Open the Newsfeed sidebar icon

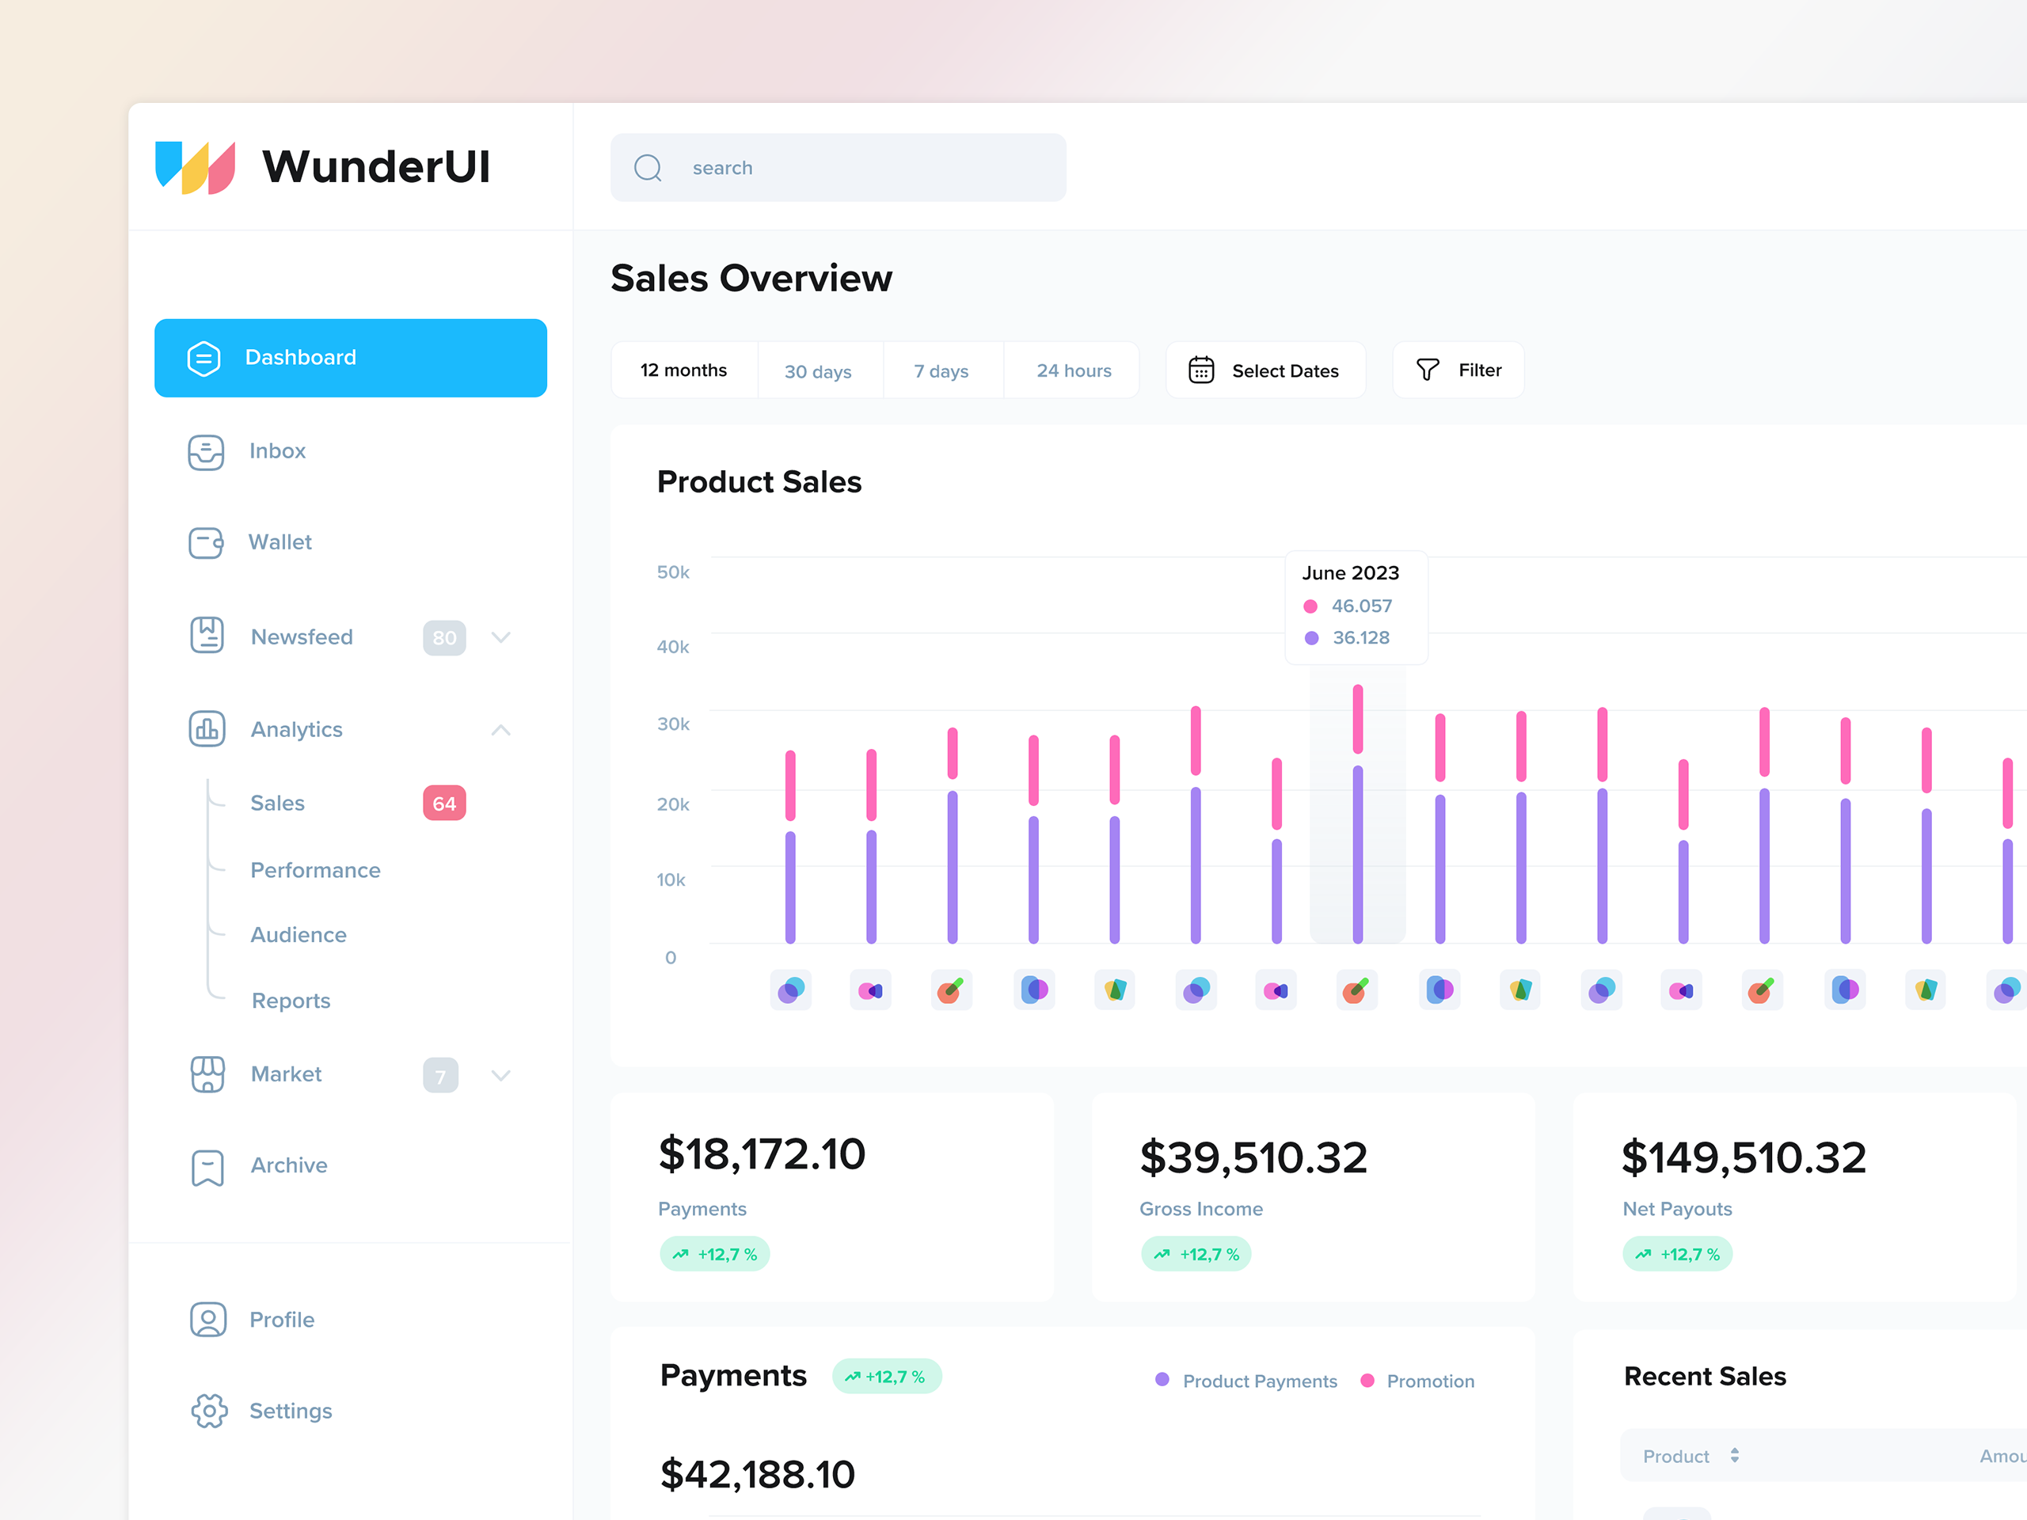(x=205, y=636)
